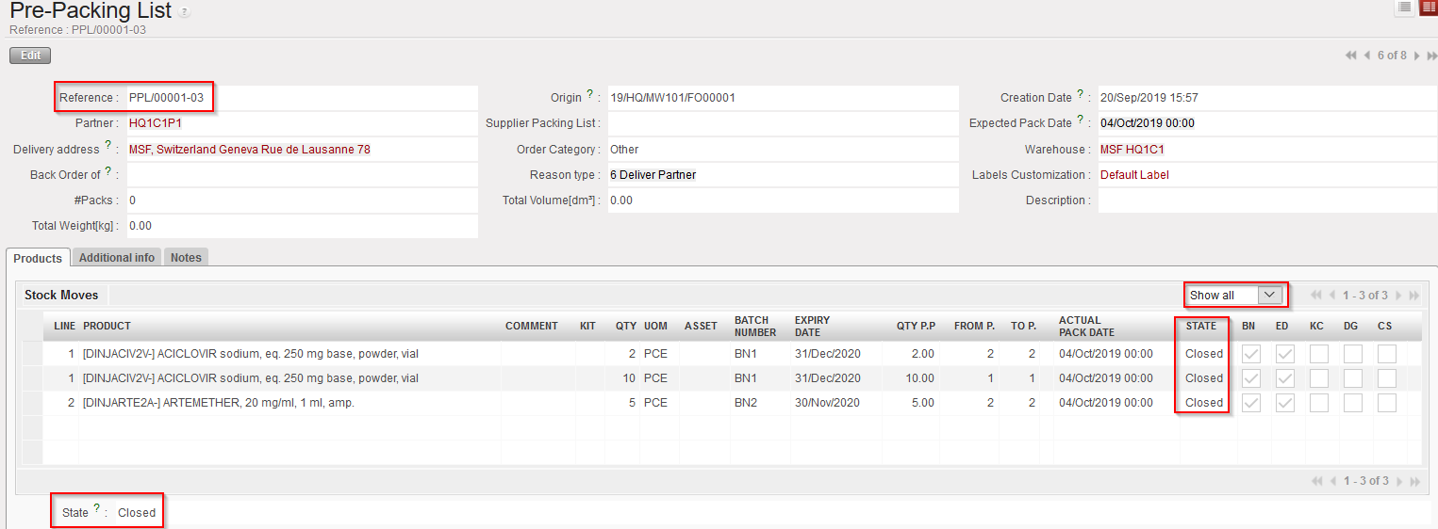Go to previous record beside 6 of 8
Image resolution: width=1438 pixels, height=529 pixels.
tap(1367, 56)
